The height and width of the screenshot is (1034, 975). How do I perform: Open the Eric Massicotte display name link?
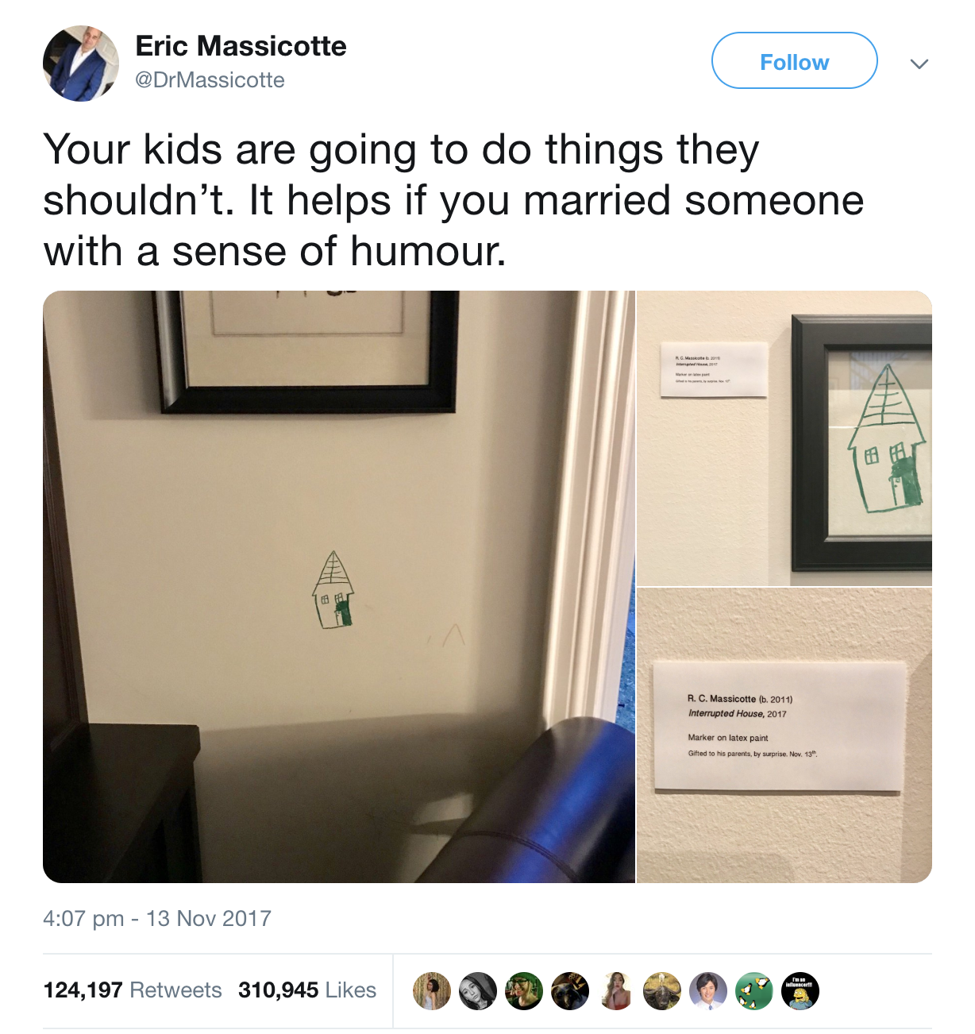[241, 46]
